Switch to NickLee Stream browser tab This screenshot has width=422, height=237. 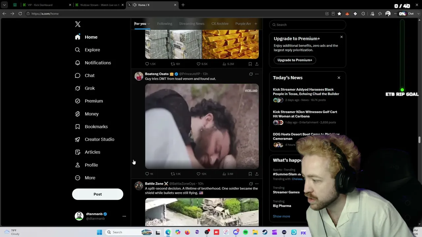point(100,5)
